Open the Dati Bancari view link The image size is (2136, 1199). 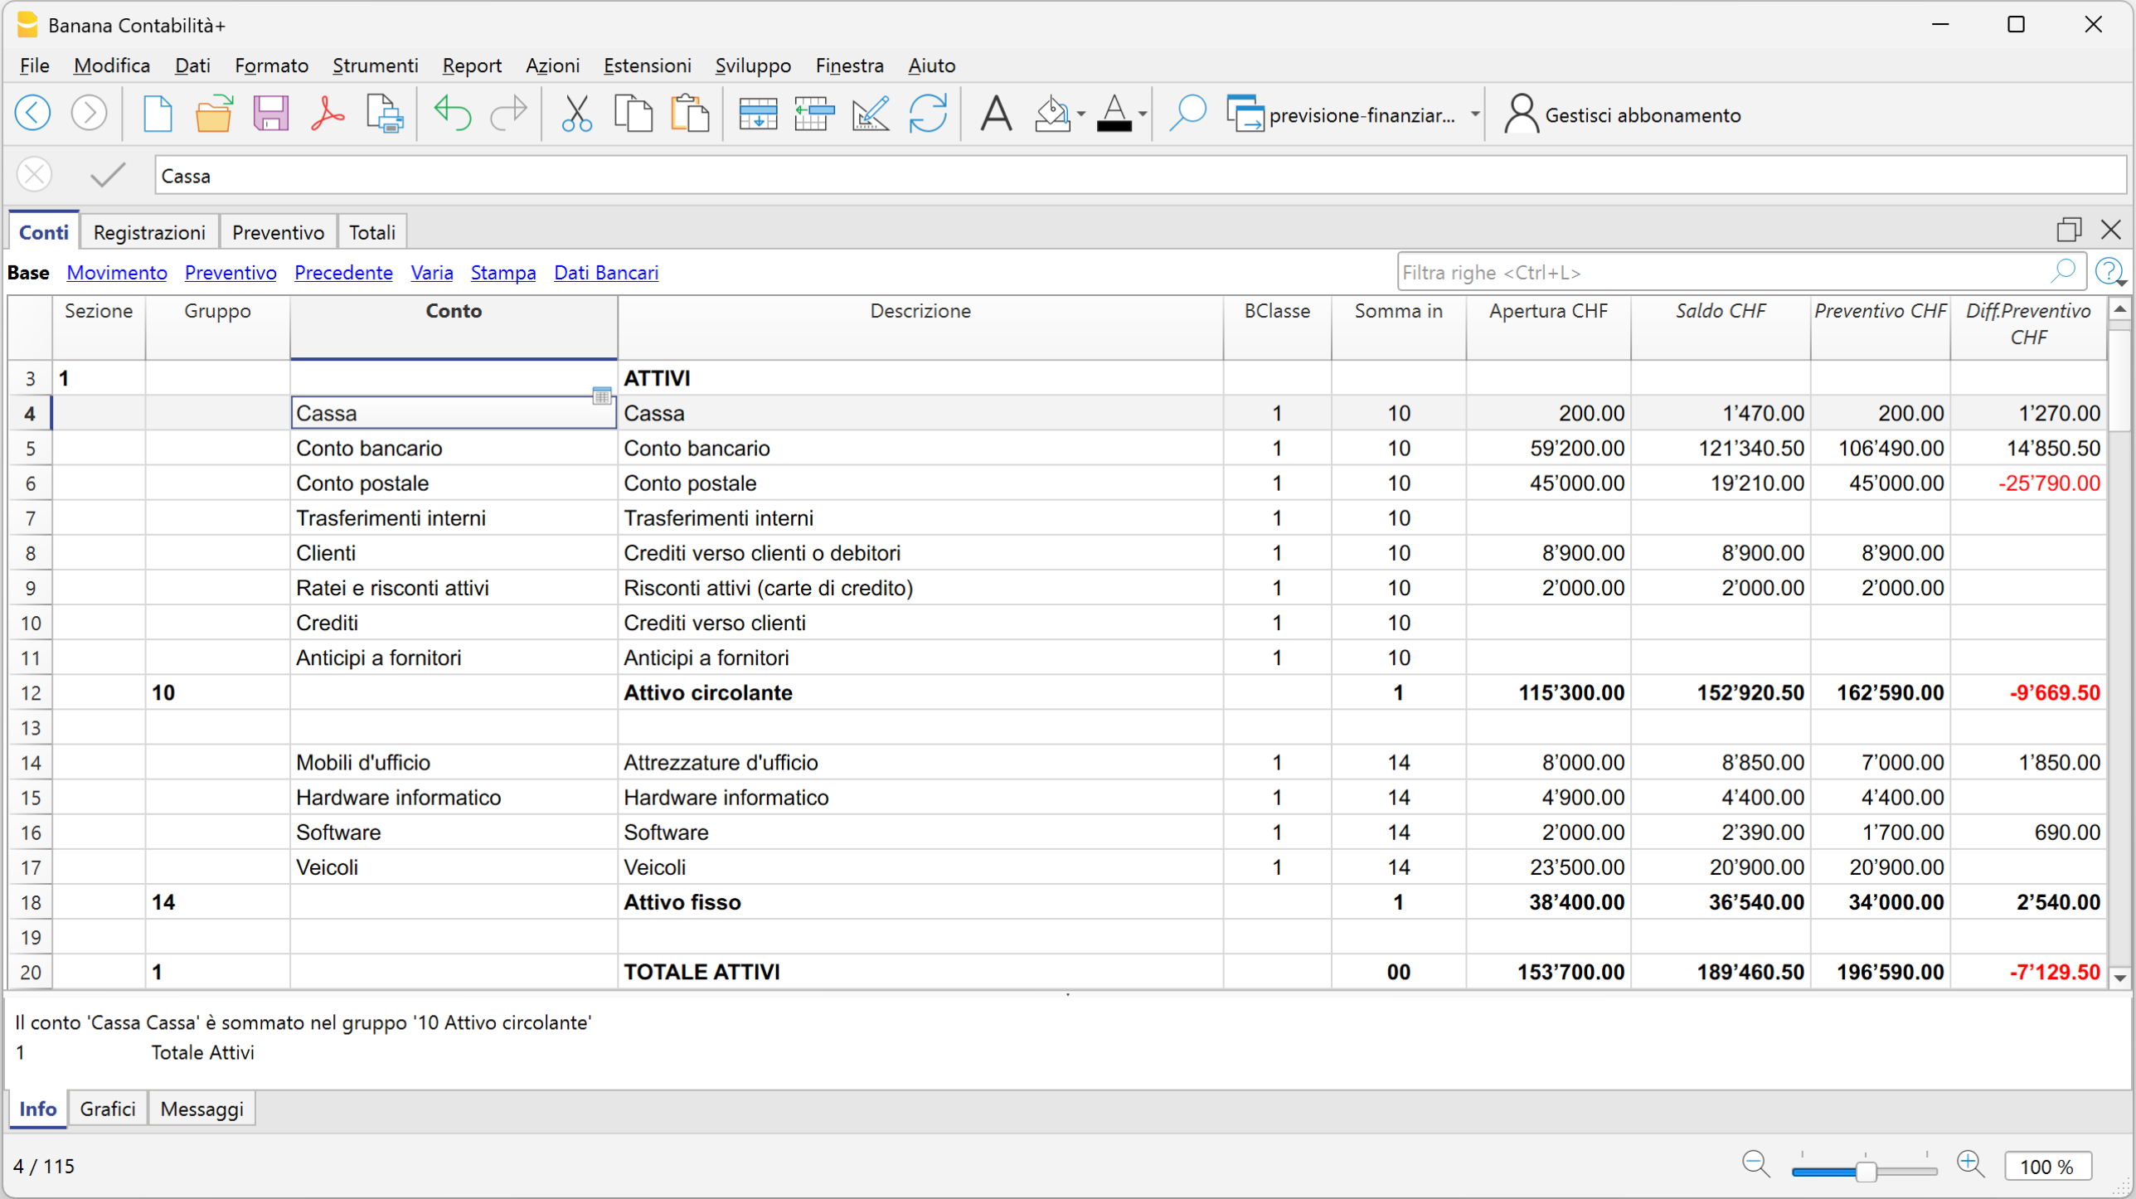pyautogui.click(x=606, y=273)
